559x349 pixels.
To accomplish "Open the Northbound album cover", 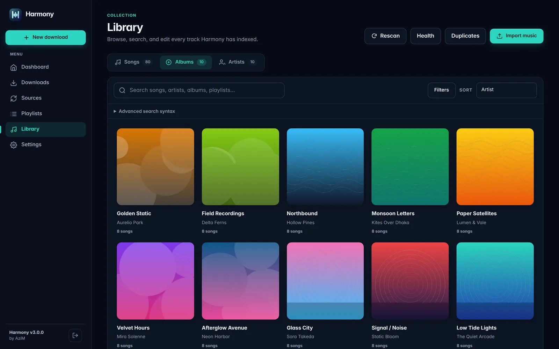I will tap(325, 167).
